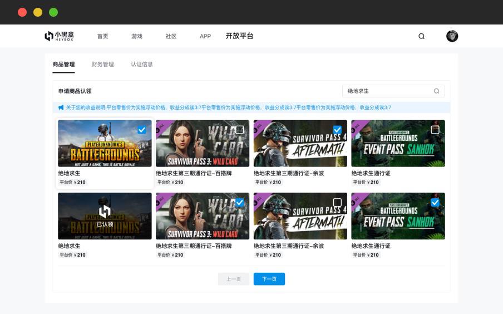Open the top-row Event Pass Sanhok thumbnail
This screenshot has height=314, width=503.
pyautogui.click(x=398, y=144)
